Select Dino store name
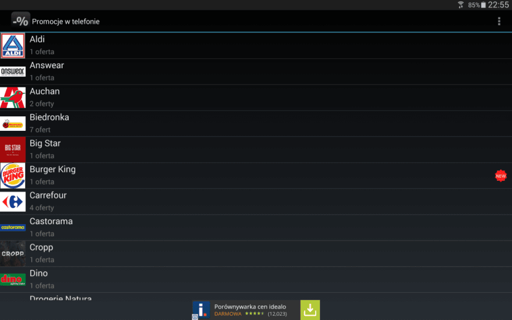The width and height of the screenshot is (512, 320). [x=39, y=273]
